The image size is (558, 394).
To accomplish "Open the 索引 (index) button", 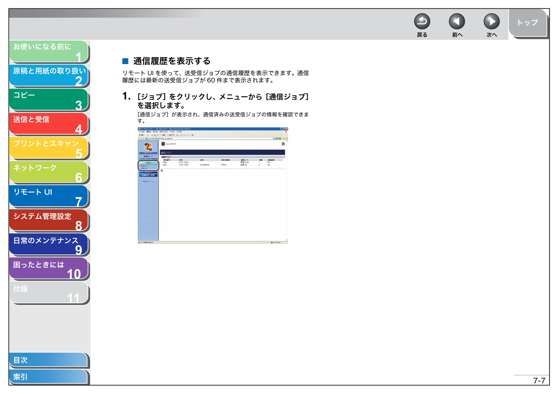I will point(49,377).
